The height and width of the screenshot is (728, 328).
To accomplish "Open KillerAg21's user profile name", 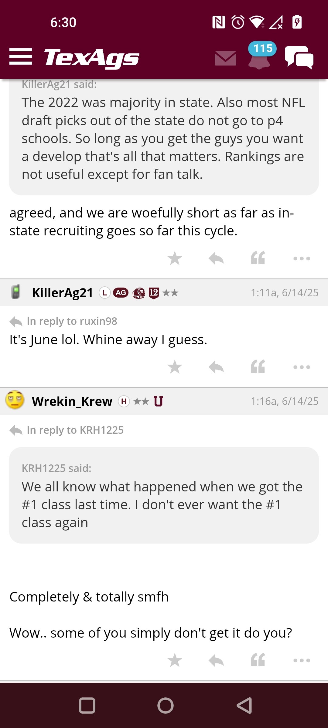I will click(63, 293).
